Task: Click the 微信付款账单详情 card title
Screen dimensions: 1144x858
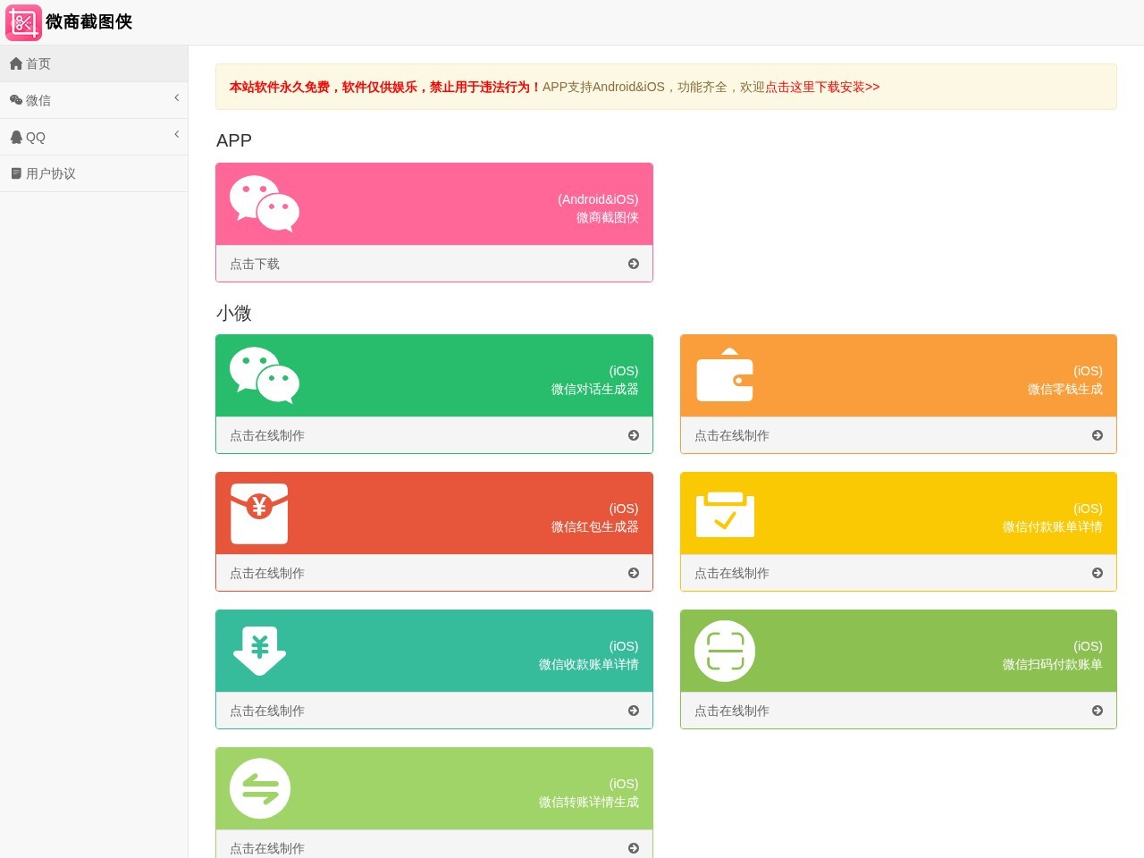Action: point(1053,526)
